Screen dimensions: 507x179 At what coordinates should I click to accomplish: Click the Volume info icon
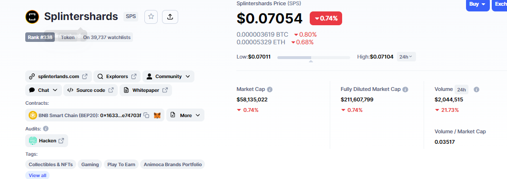(477, 89)
